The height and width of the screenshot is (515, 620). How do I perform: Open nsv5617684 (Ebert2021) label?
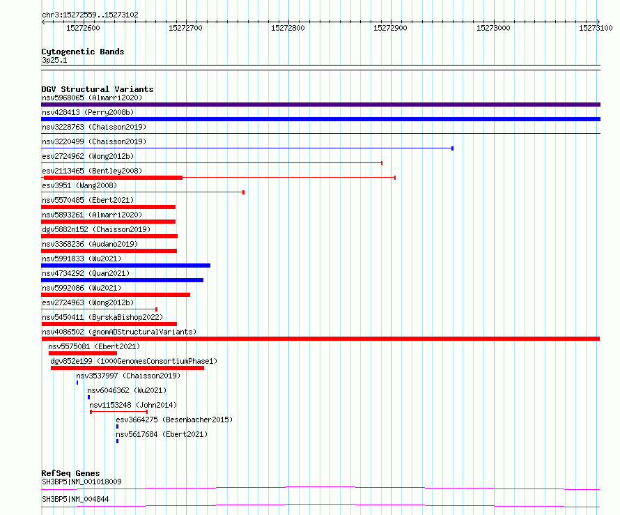(162, 434)
